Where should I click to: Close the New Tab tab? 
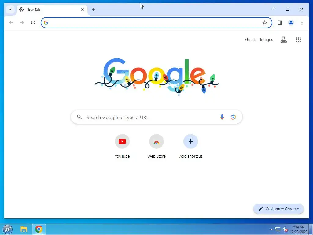click(83, 9)
